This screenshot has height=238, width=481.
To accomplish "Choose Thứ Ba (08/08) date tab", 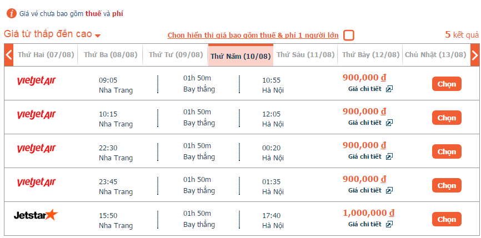I will [x=111, y=55].
